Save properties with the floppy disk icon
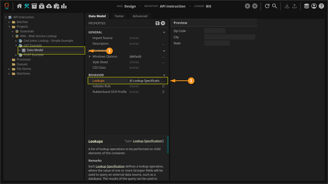 tap(157, 24)
